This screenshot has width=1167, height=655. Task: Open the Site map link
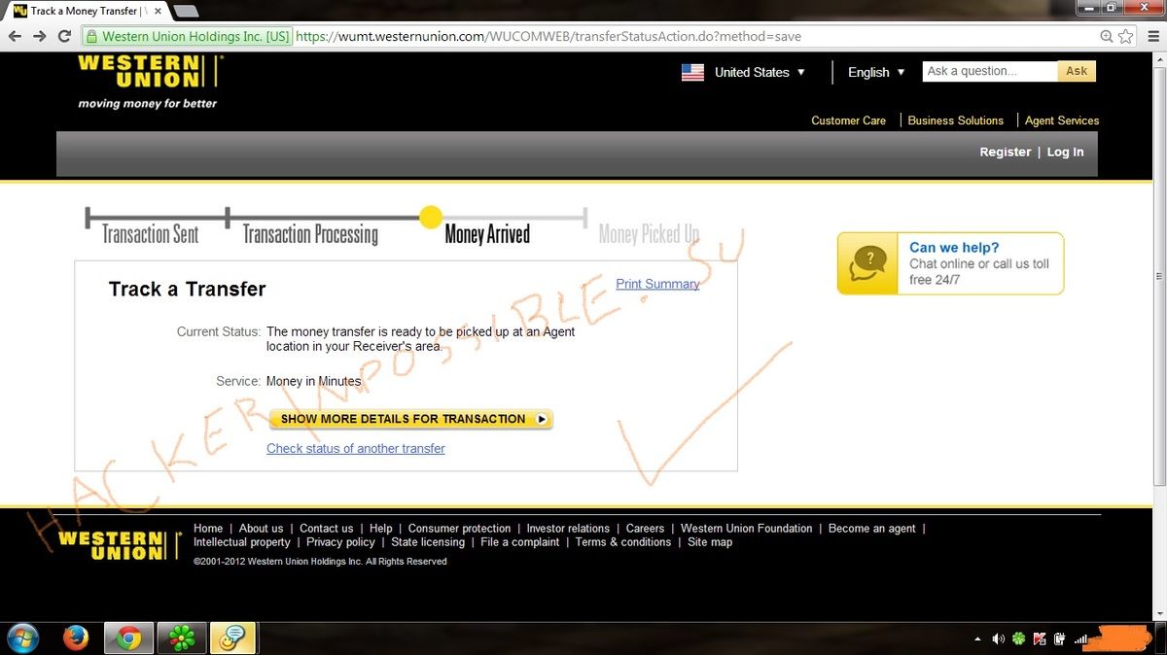tap(710, 542)
